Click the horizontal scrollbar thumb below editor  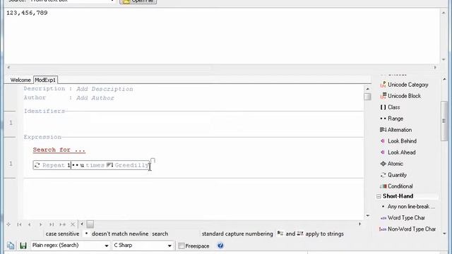click(90, 224)
